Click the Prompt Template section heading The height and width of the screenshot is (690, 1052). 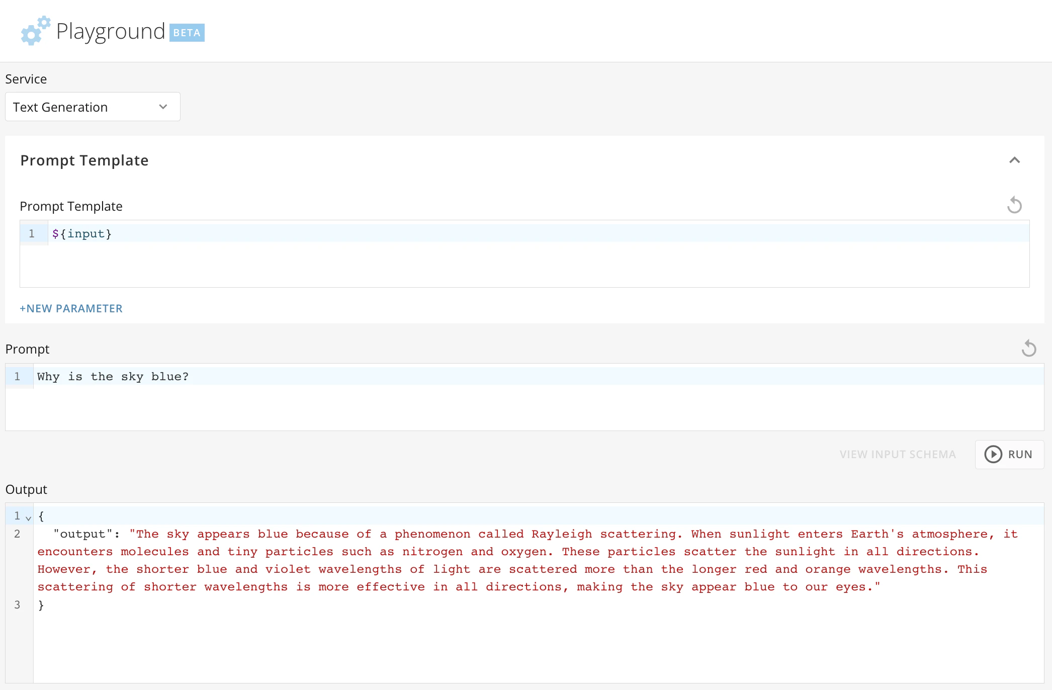(x=84, y=160)
